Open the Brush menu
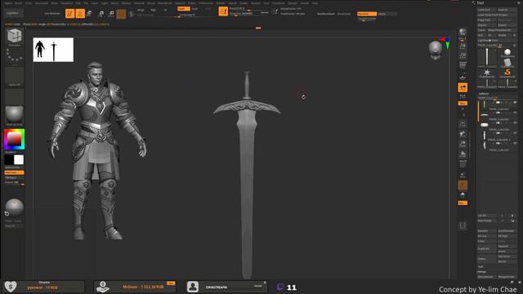 click(x=18, y=3)
